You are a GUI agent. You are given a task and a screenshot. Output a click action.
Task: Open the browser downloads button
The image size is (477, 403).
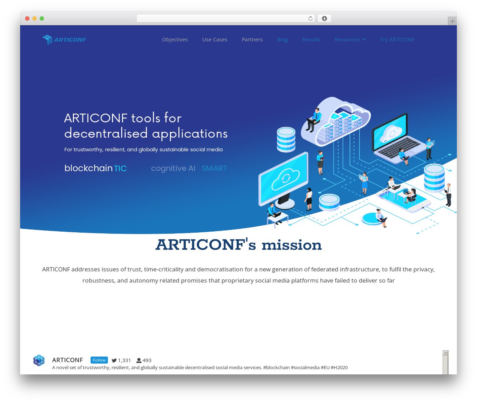click(x=324, y=19)
